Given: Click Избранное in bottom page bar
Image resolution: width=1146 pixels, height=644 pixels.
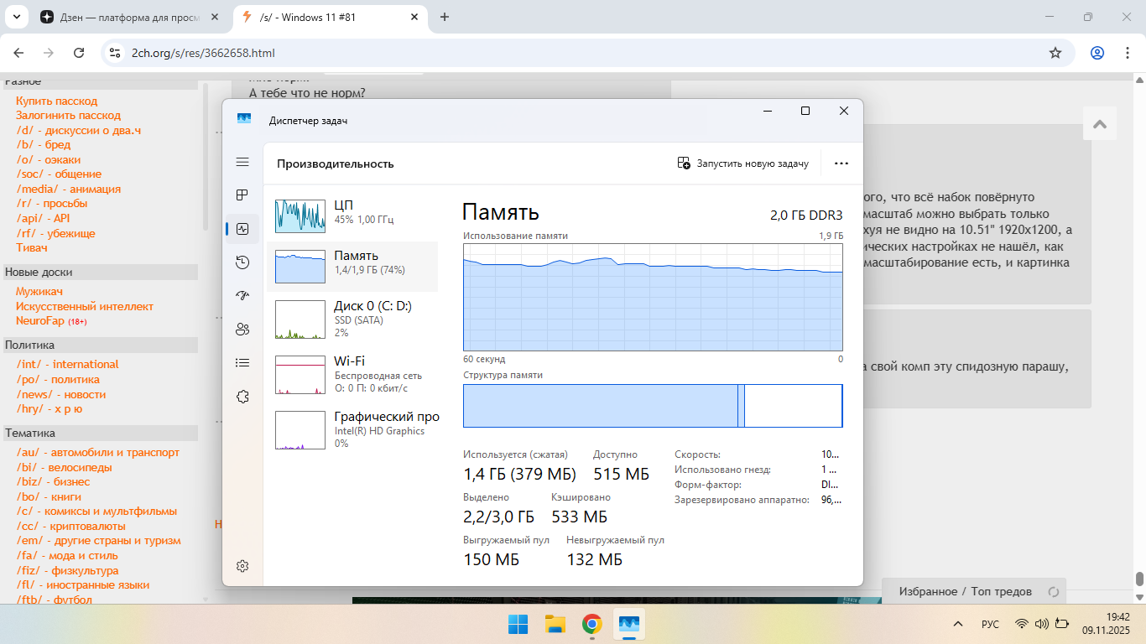Looking at the screenshot, I should pyautogui.click(x=928, y=591).
